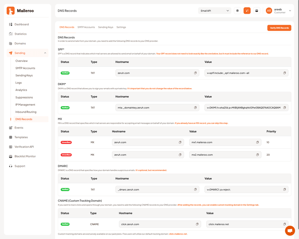
Task: Open the chat support bubble
Action: point(290,230)
